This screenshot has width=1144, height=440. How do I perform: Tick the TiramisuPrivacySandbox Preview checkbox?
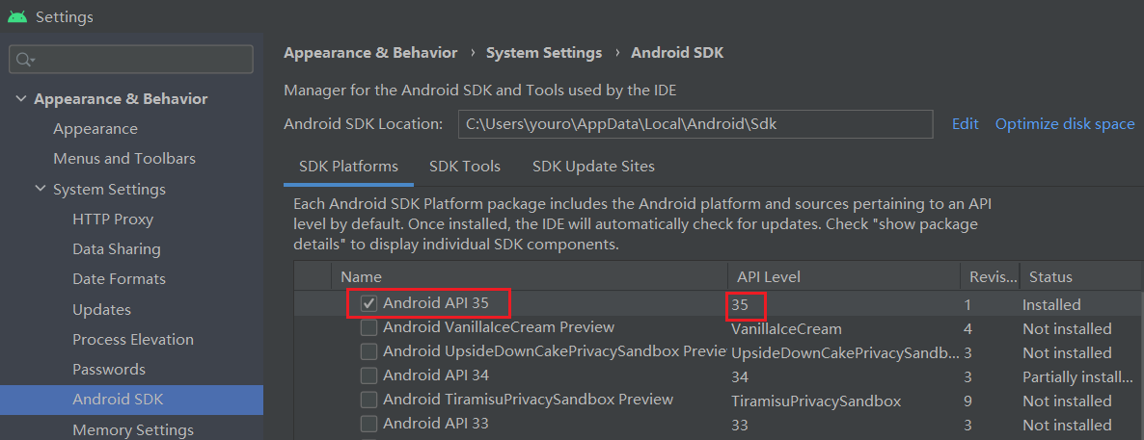tap(369, 400)
